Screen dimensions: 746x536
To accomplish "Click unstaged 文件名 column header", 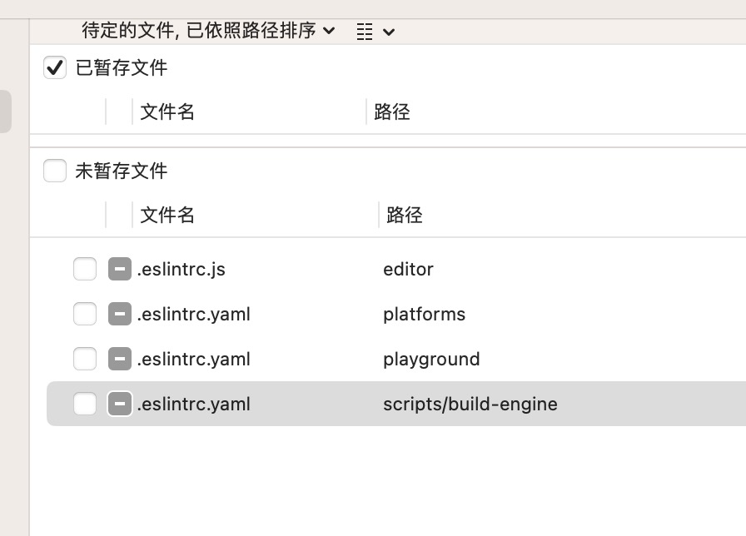I will tap(167, 215).
